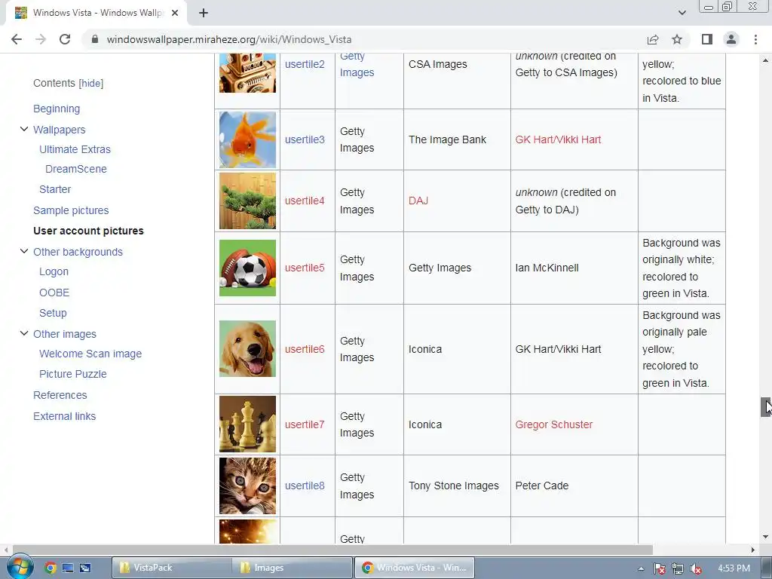772x579 pixels.
Task: Go to OOBE section
Action: pos(54,293)
